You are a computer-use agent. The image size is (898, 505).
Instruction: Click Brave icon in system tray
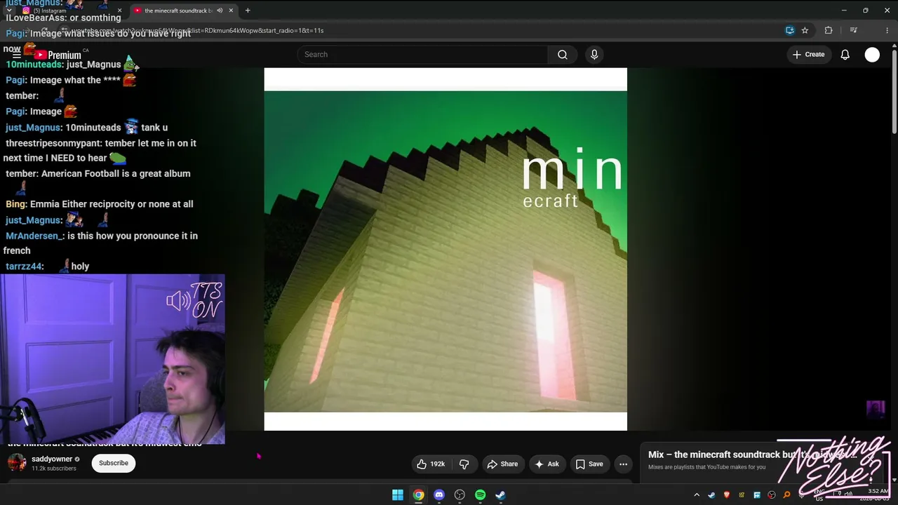pos(726,495)
